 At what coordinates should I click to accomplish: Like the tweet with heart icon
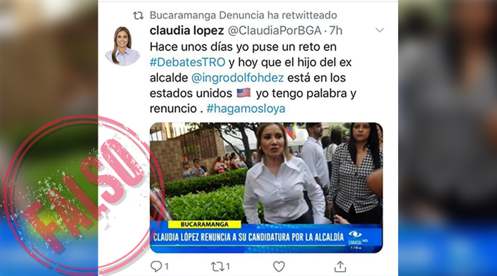pyautogui.click(x=279, y=267)
